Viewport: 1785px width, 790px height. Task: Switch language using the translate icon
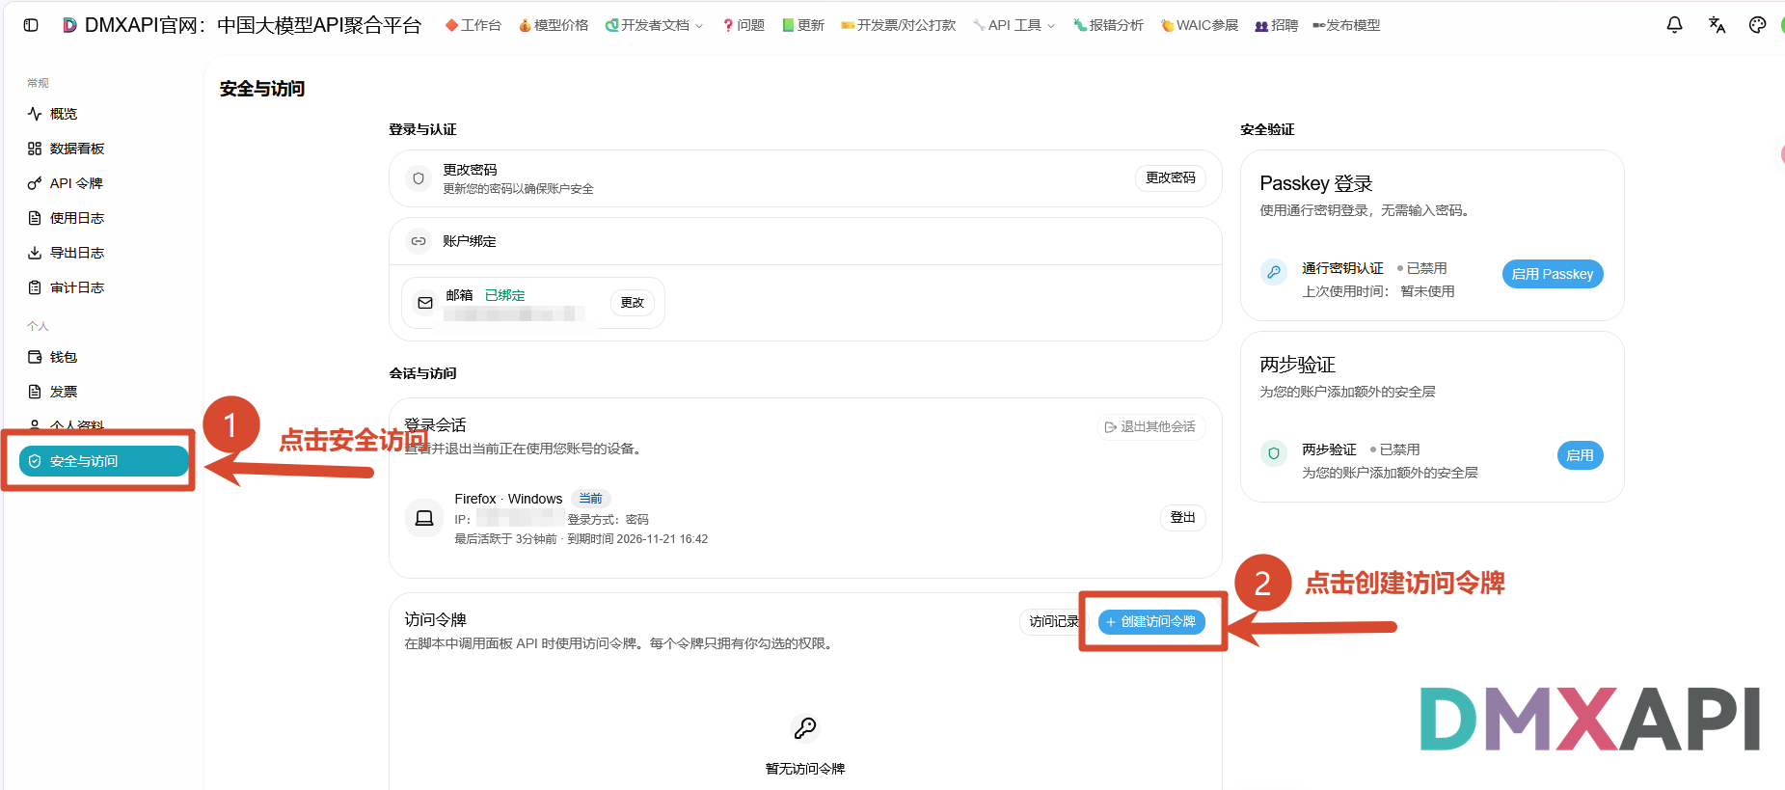coord(1717,25)
